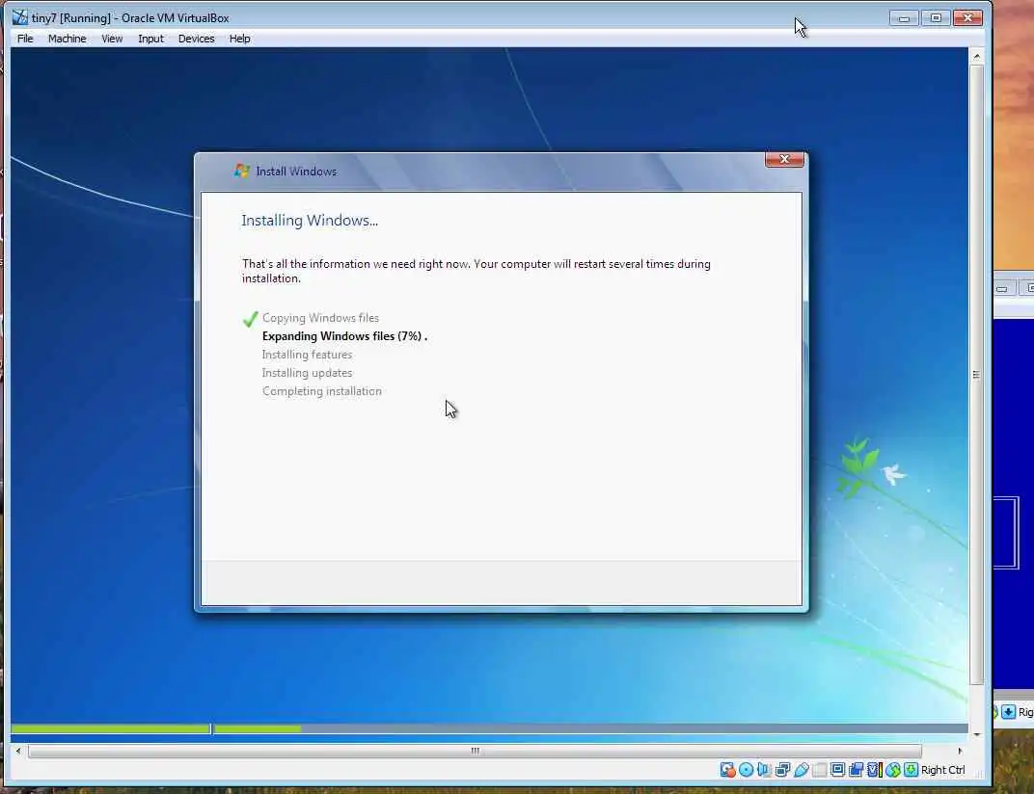The width and height of the screenshot is (1034, 794).
Task: Click the keyboard capture green arrow icon
Action: [911, 770]
